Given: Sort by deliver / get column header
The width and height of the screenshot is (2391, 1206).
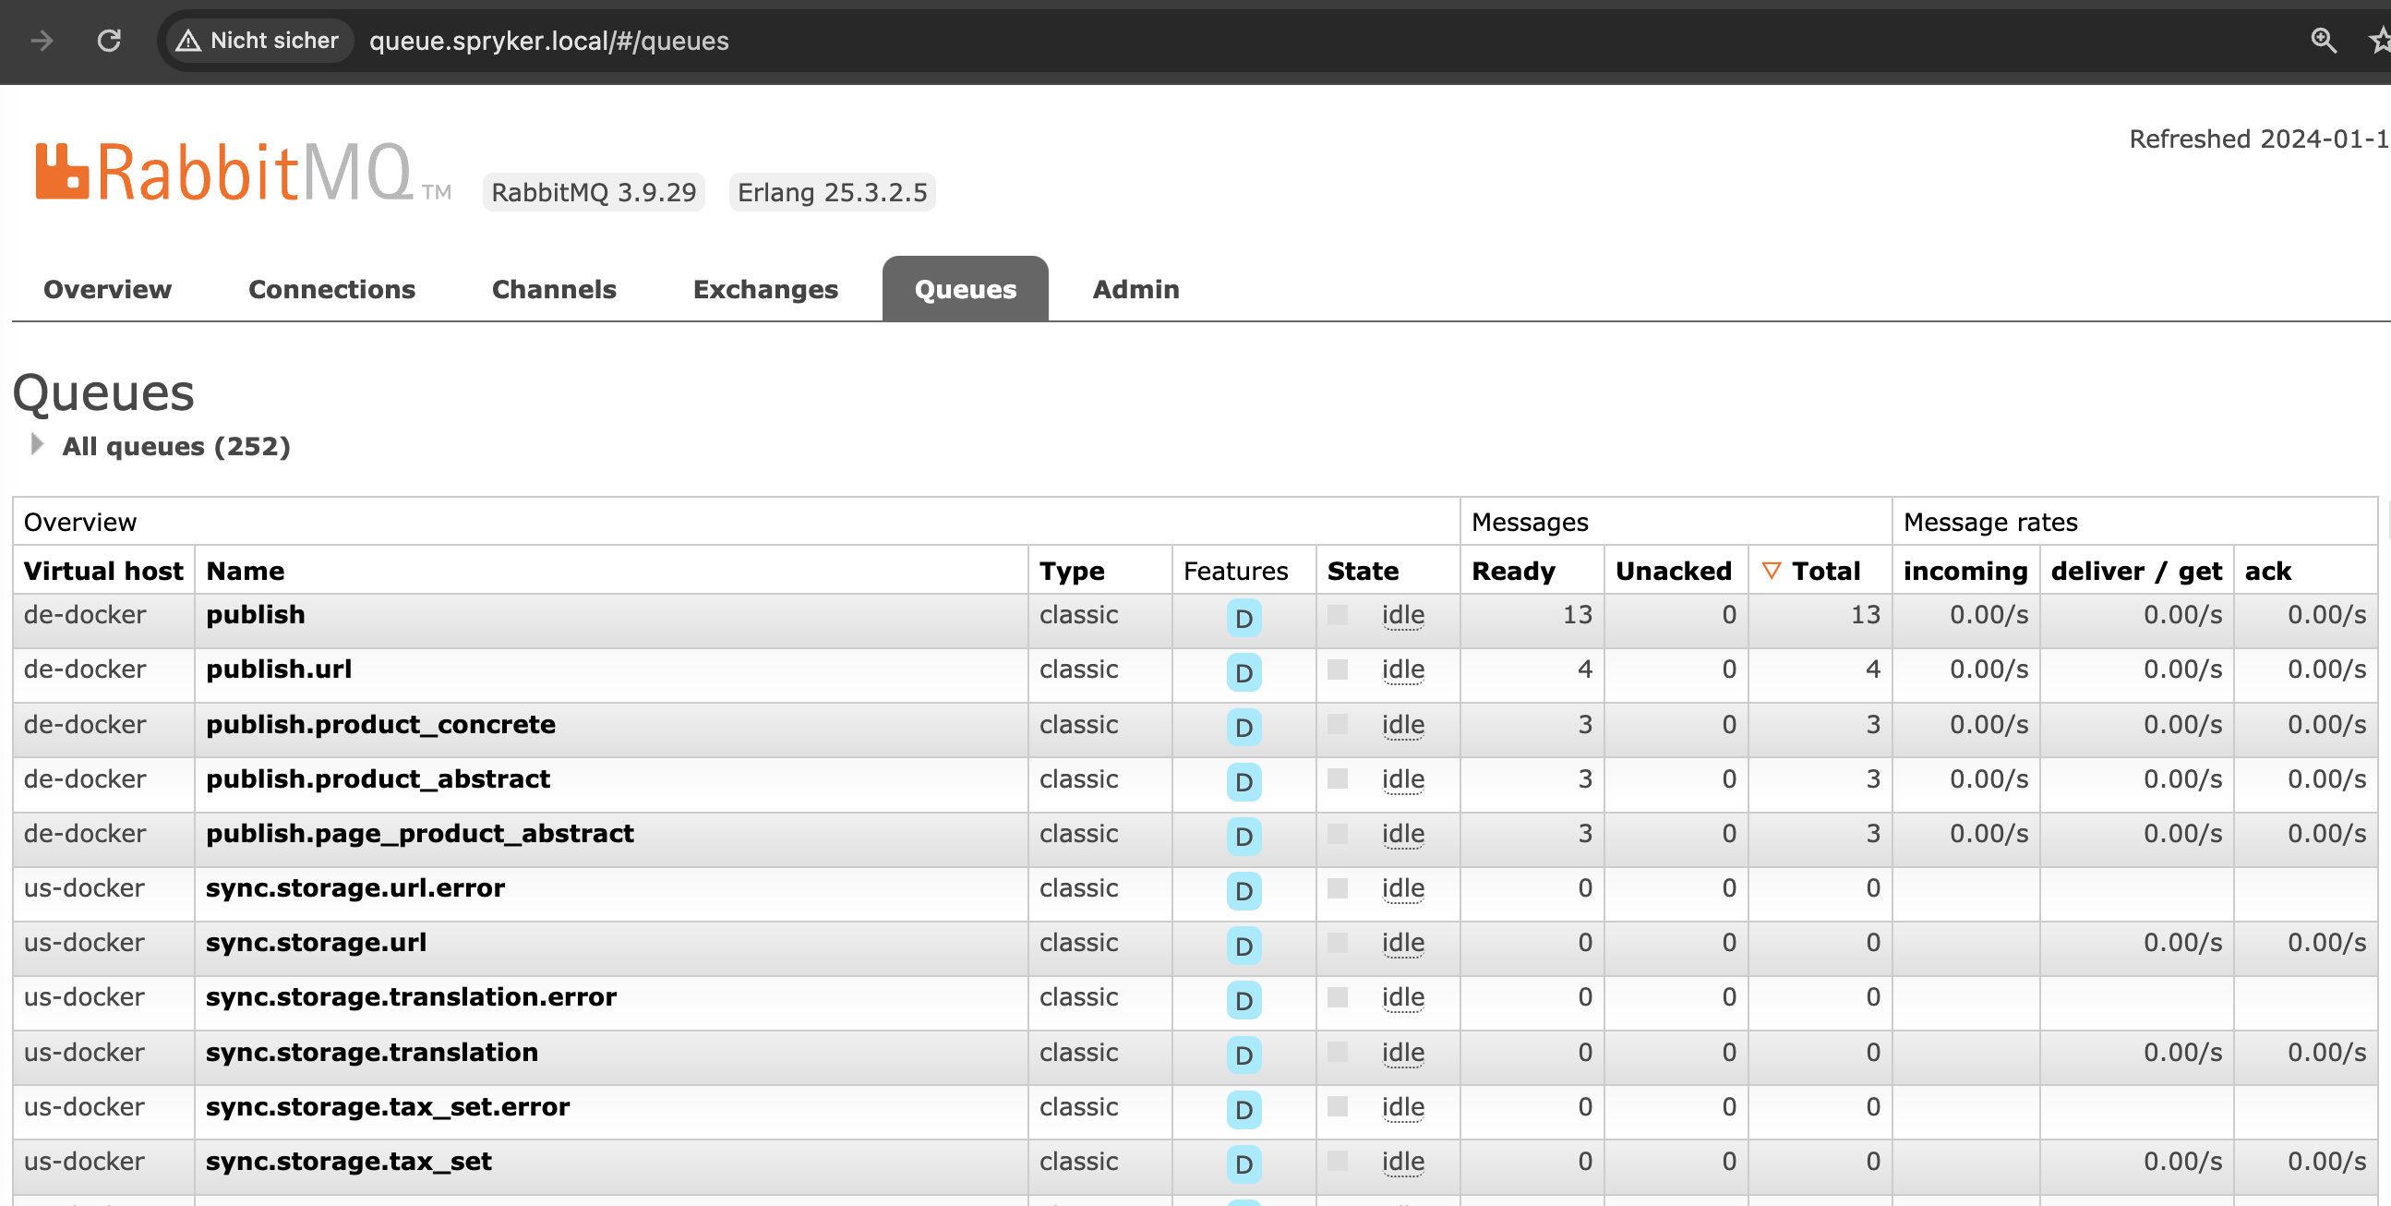Looking at the screenshot, I should (x=2137, y=572).
